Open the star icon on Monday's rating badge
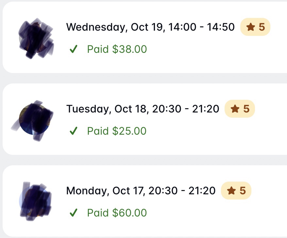The width and height of the screenshot is (287, 238). 231,191
